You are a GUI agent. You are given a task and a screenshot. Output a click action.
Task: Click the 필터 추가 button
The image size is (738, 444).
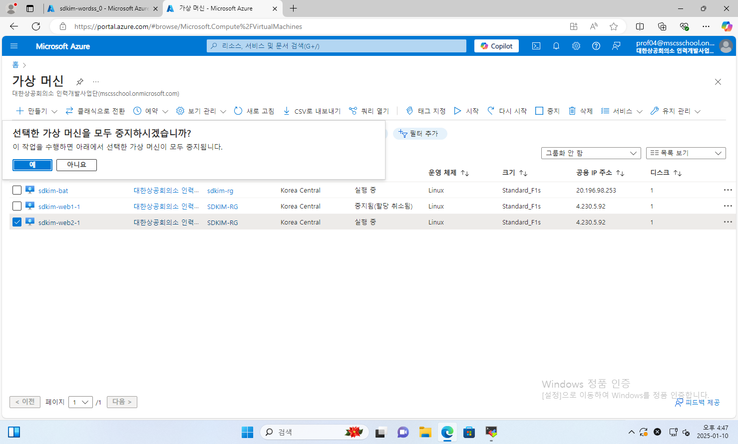(420, 134)
